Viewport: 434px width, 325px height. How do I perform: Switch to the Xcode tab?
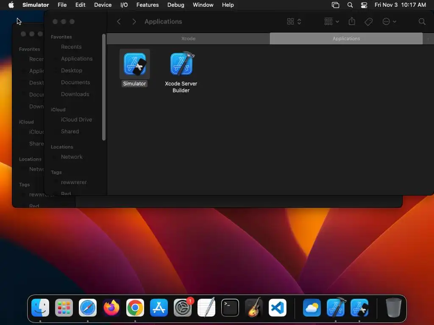tap(188, 39)
